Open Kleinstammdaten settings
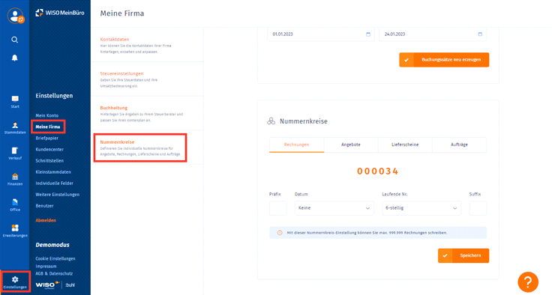This screenshot has height=295, width=552. pos(53,172)
